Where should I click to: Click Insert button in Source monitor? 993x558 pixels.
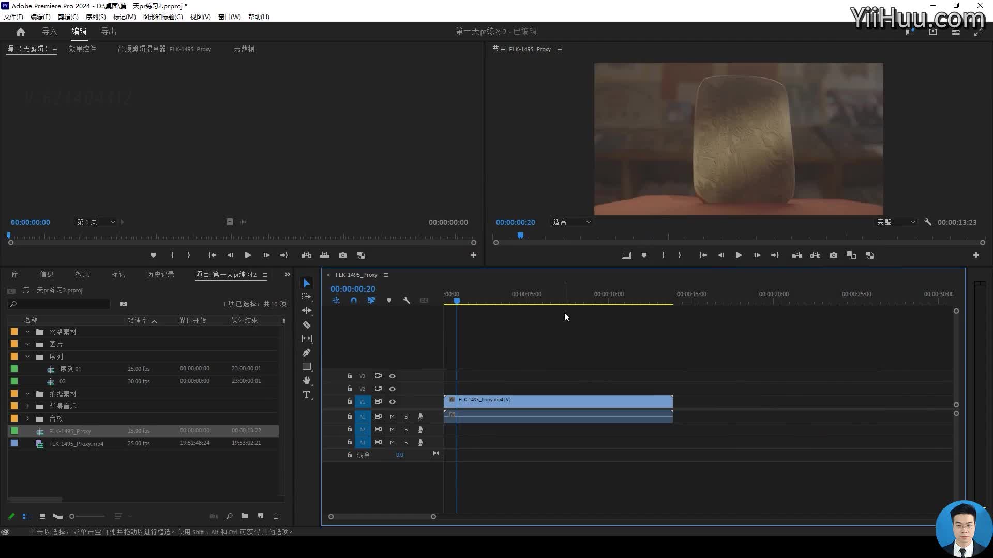click(307, 255)
